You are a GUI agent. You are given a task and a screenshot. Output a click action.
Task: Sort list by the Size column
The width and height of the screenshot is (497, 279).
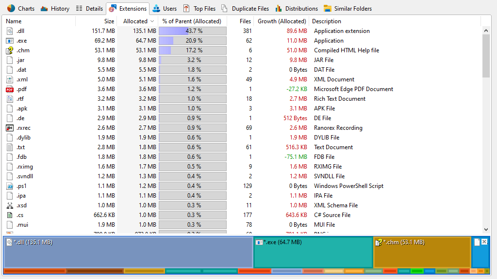click(x=109, y=21)
